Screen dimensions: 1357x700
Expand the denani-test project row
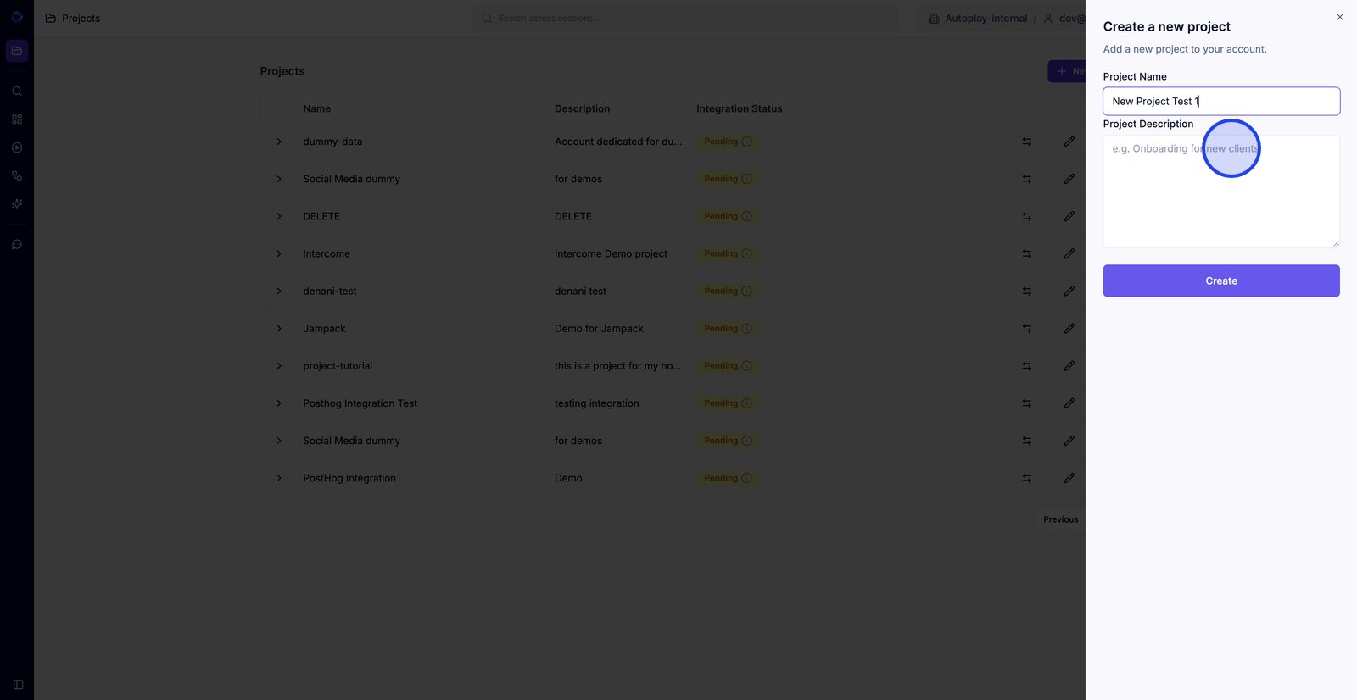click(x=279, y=292)
